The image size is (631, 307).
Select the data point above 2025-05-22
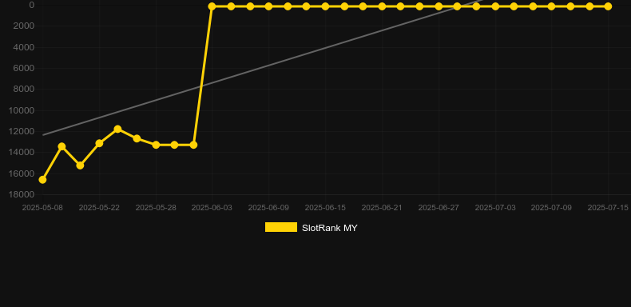tap(99, 143)
